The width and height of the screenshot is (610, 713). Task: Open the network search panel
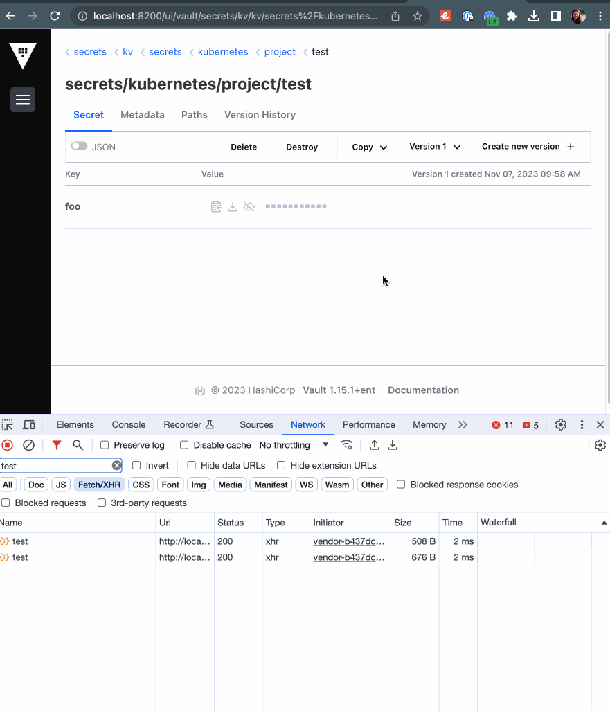78,445
